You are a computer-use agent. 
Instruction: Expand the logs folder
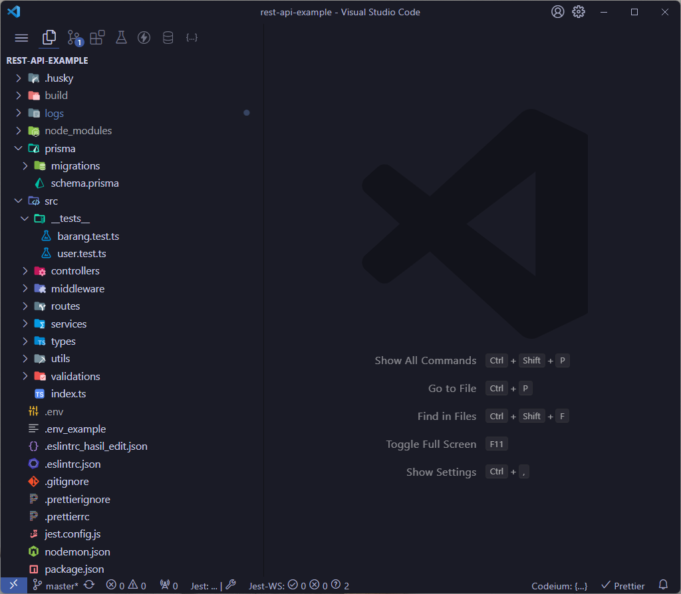coord(132,113)
